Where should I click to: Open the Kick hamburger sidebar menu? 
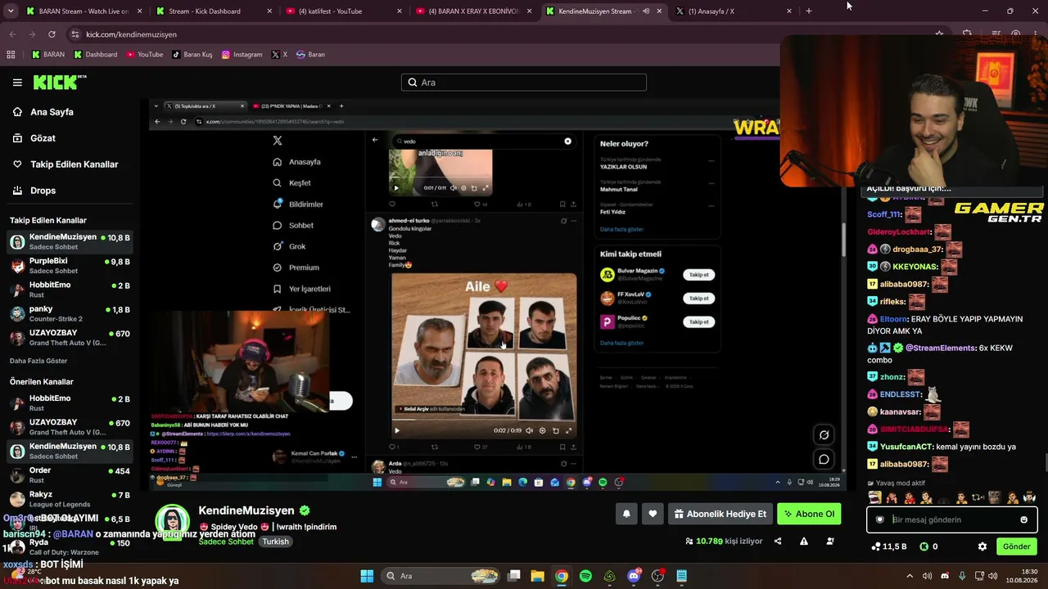coord(17,83)
